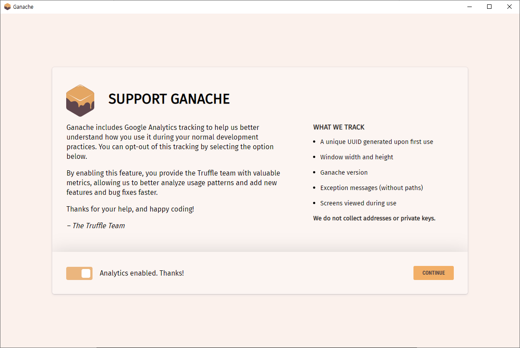The height and width of the screenshot is (348, 520).
Task: Click 'We do not collect addresses or private keys.'
Action: 374,218
